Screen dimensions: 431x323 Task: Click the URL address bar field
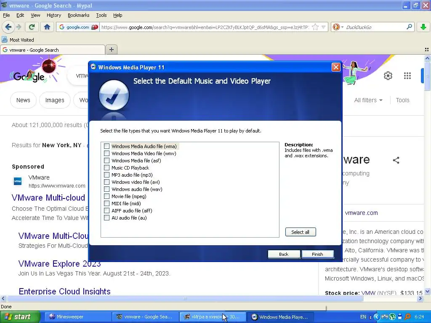205,27
